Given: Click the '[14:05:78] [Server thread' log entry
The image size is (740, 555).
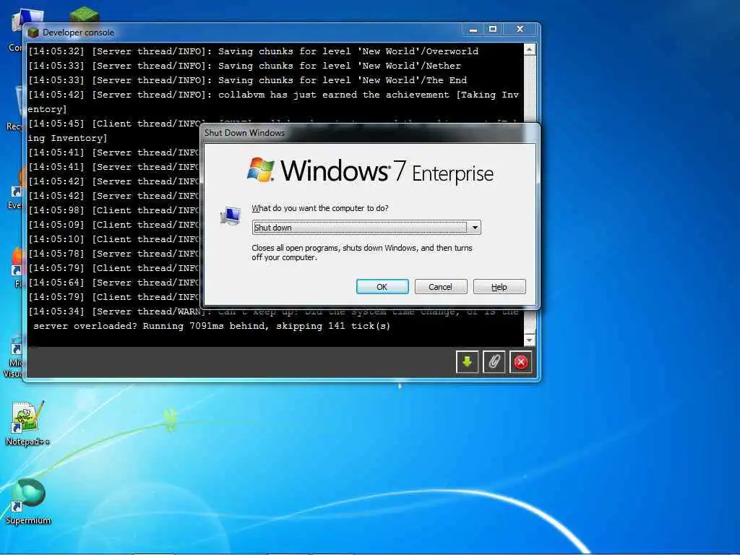Looking at the screenshot, I should click(x=114, y=254).
